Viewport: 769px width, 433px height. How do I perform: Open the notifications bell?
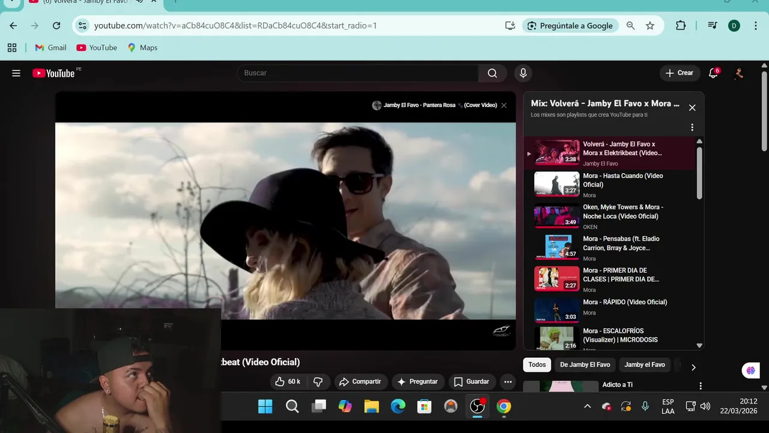coord(713,73)
